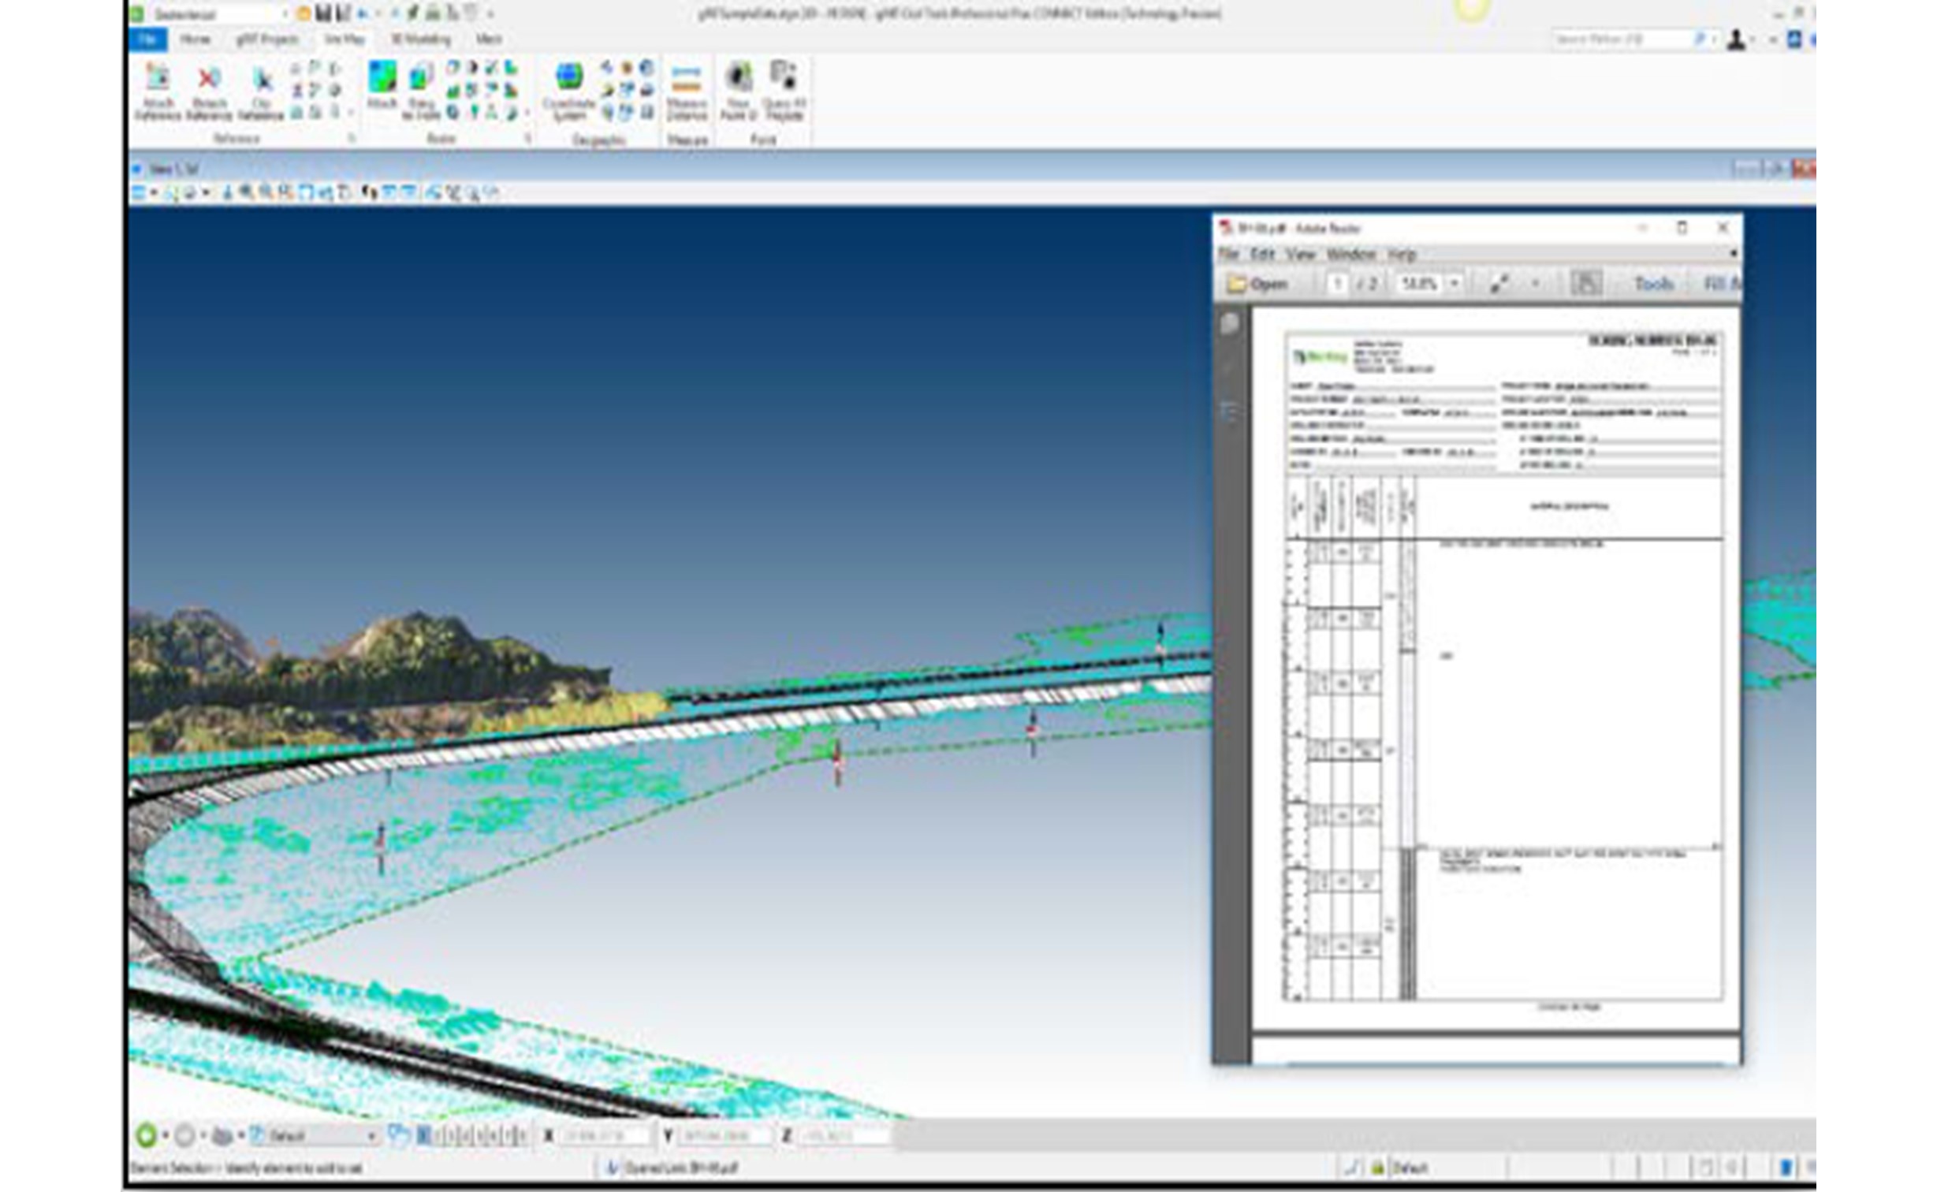Click the page number field in Adobe Reader
The width and height of the screenshot is (1937, 1192).
pyautogui.click(x=1338, y=283)
